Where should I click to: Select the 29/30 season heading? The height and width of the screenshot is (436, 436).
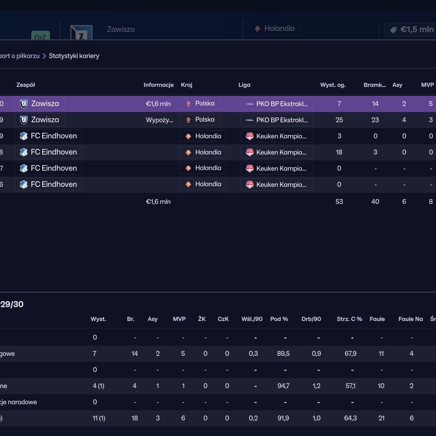tap(12, 304)
